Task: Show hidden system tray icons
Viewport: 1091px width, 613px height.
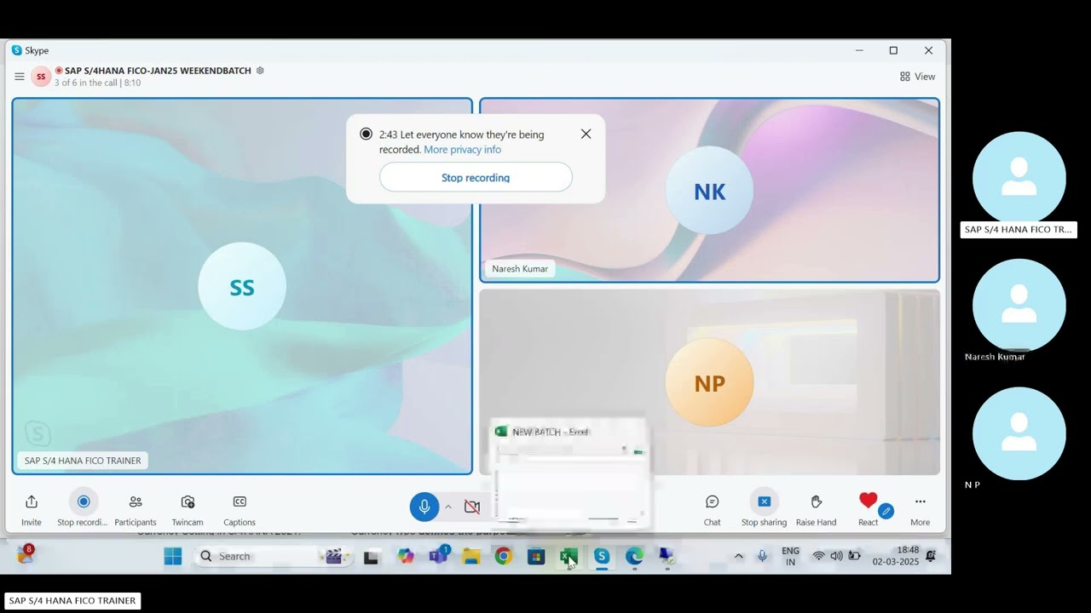Action: (x=738, y=556)
